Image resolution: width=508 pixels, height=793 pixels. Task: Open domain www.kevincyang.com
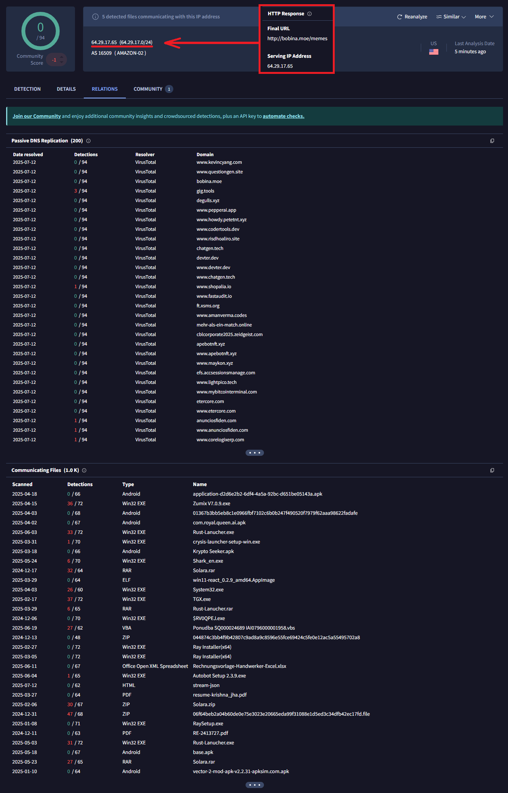tap(219, 162)
